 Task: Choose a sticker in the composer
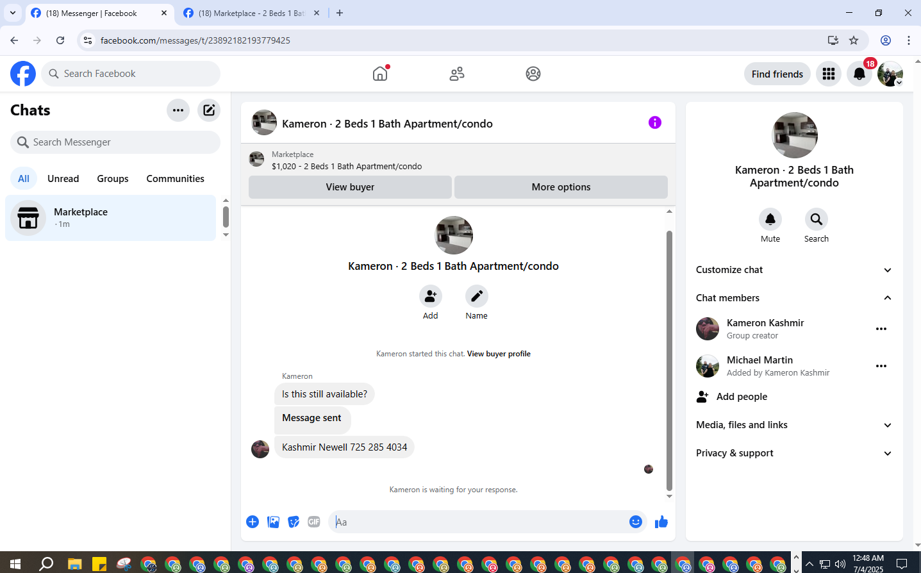pyautogui.click(x=294, y=522)
